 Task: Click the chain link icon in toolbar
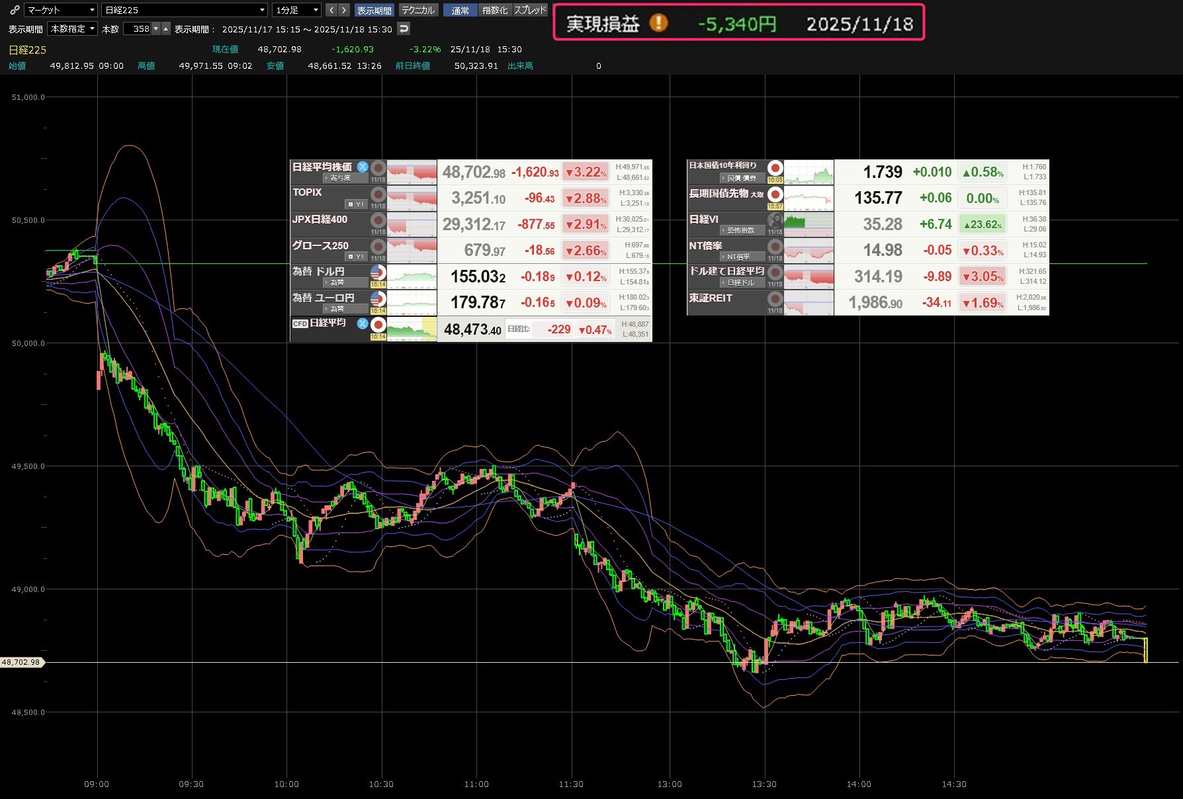15,10
